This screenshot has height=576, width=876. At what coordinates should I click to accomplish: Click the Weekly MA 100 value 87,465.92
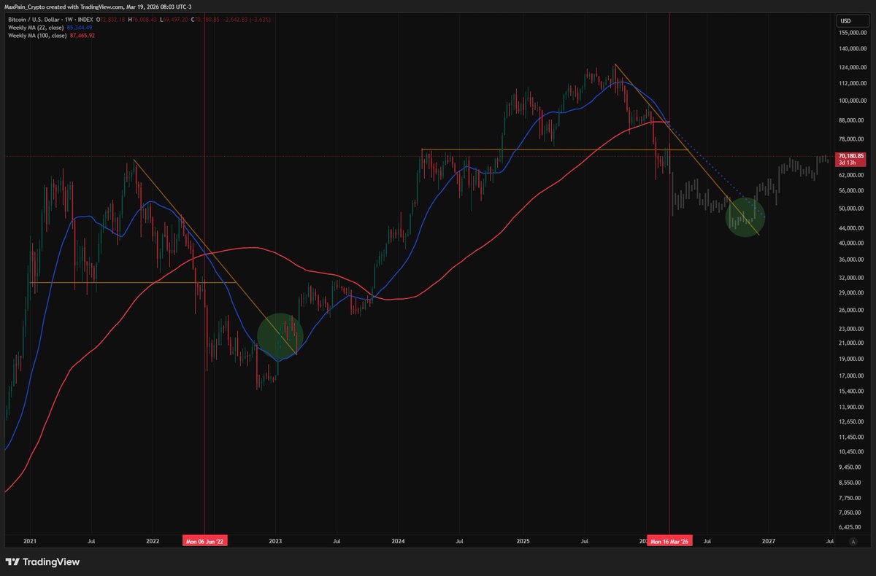point(82,35)
